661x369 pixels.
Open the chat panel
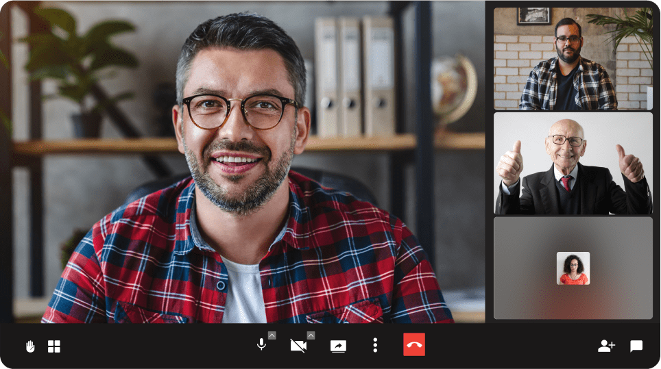(x=636, y=346)
